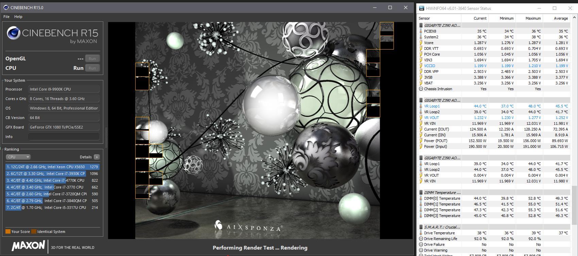This screenshot has height=256, width=578.
Task: Select ranking entry Intel Xeon CPU X5650
Action: (x=52, y=167)
